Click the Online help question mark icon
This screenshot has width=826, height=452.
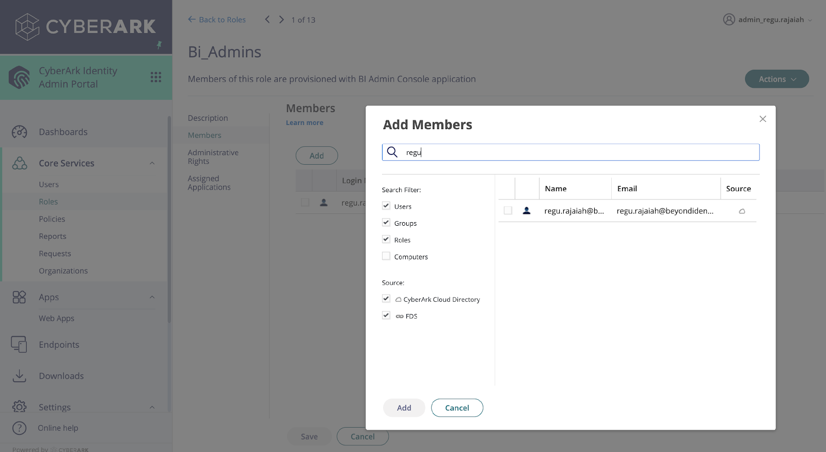[x=19, y=428]
